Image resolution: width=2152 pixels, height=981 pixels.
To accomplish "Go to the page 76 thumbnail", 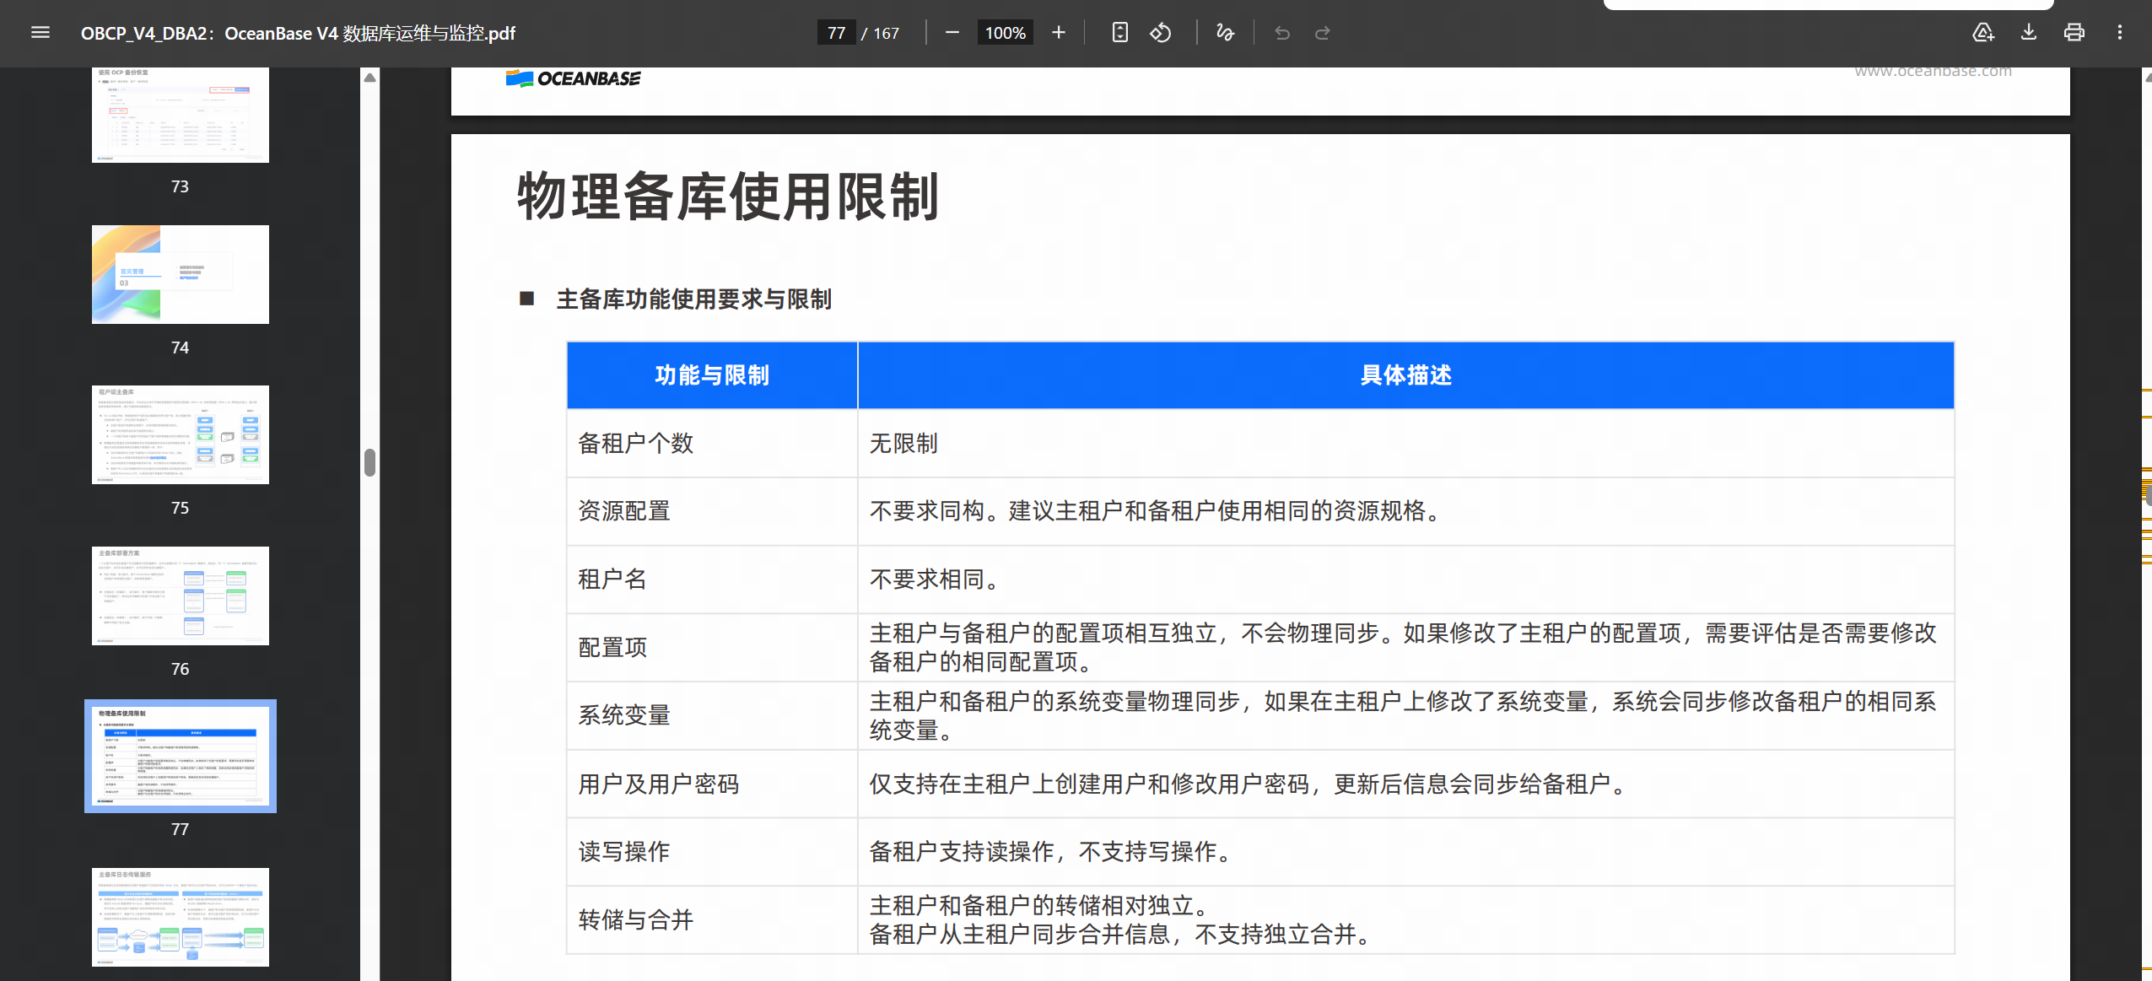I will 180,596.
